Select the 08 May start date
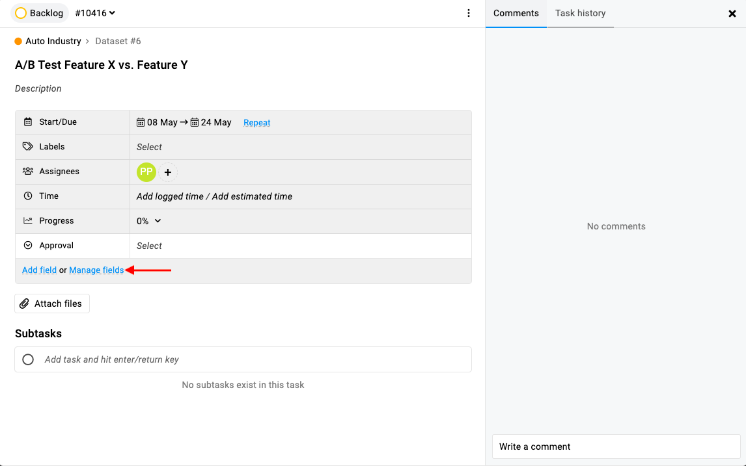 (157, 123)
